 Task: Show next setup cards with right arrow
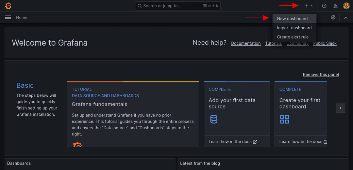click(x=341, y=108)
